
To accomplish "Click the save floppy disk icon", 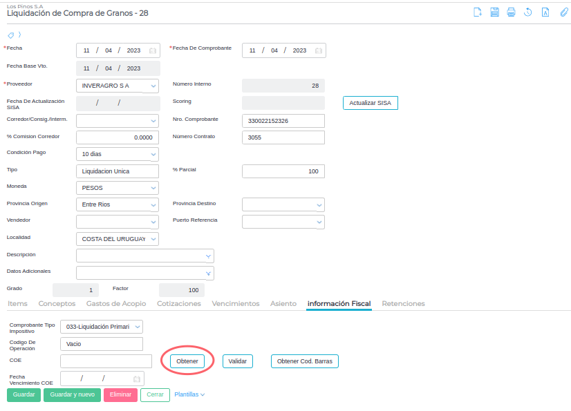I will tap(495, 12).
